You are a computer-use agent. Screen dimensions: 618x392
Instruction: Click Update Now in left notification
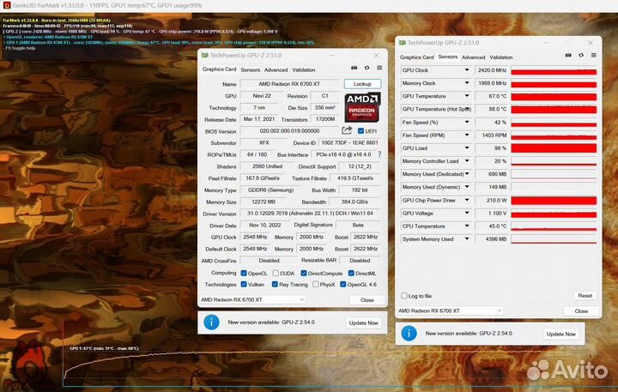363,323
